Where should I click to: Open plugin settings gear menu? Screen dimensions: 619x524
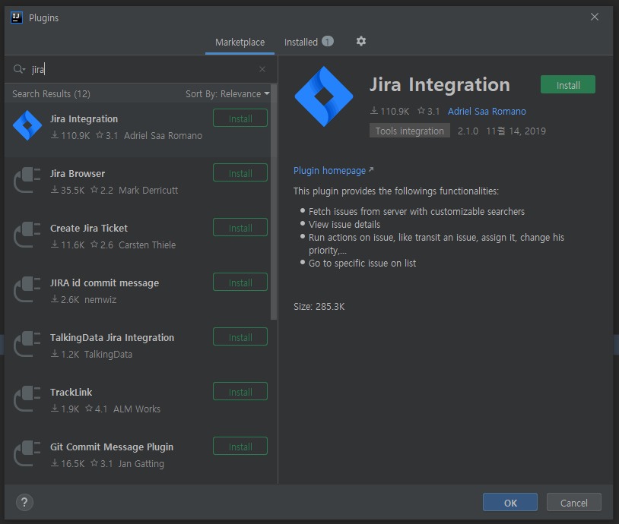tap(360, 42)
